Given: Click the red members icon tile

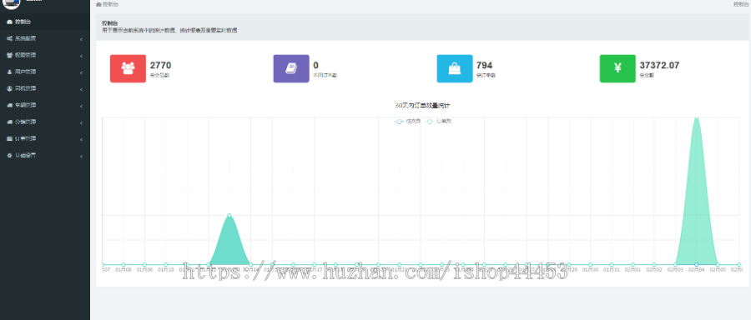Looking at the screenshot, I should [128, 68].
